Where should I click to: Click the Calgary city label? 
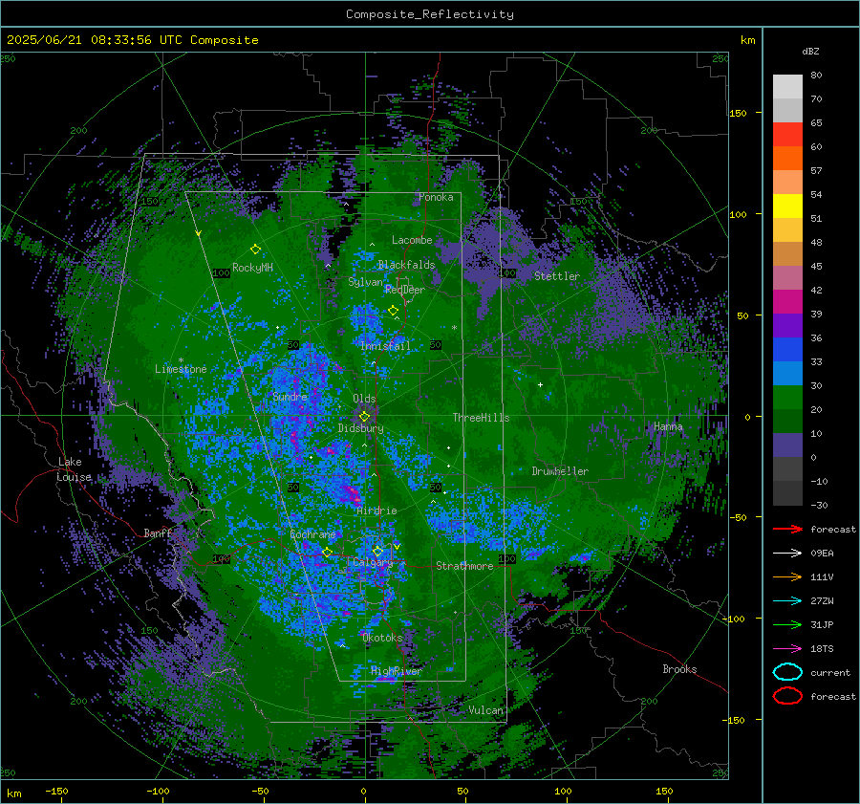coord(373,562)
